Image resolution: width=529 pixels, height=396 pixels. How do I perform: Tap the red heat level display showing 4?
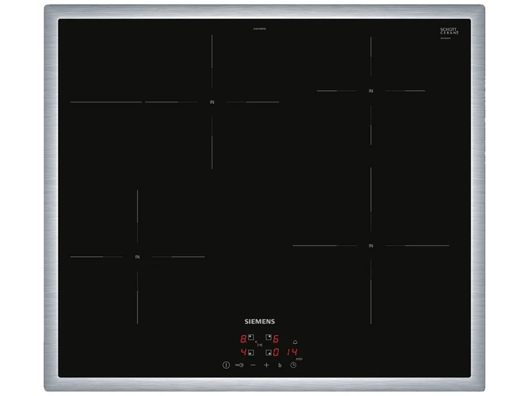(243, 352)
